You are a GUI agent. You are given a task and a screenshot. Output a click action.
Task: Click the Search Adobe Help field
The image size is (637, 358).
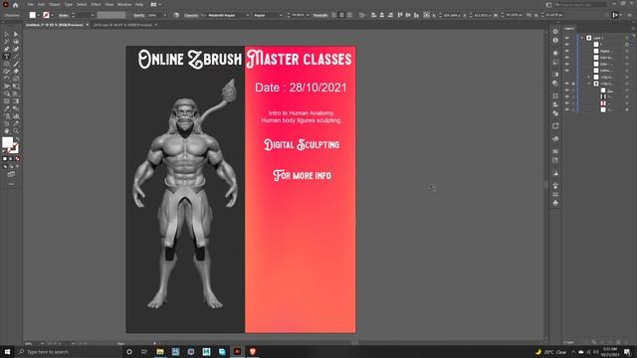[x=580, y=4]
